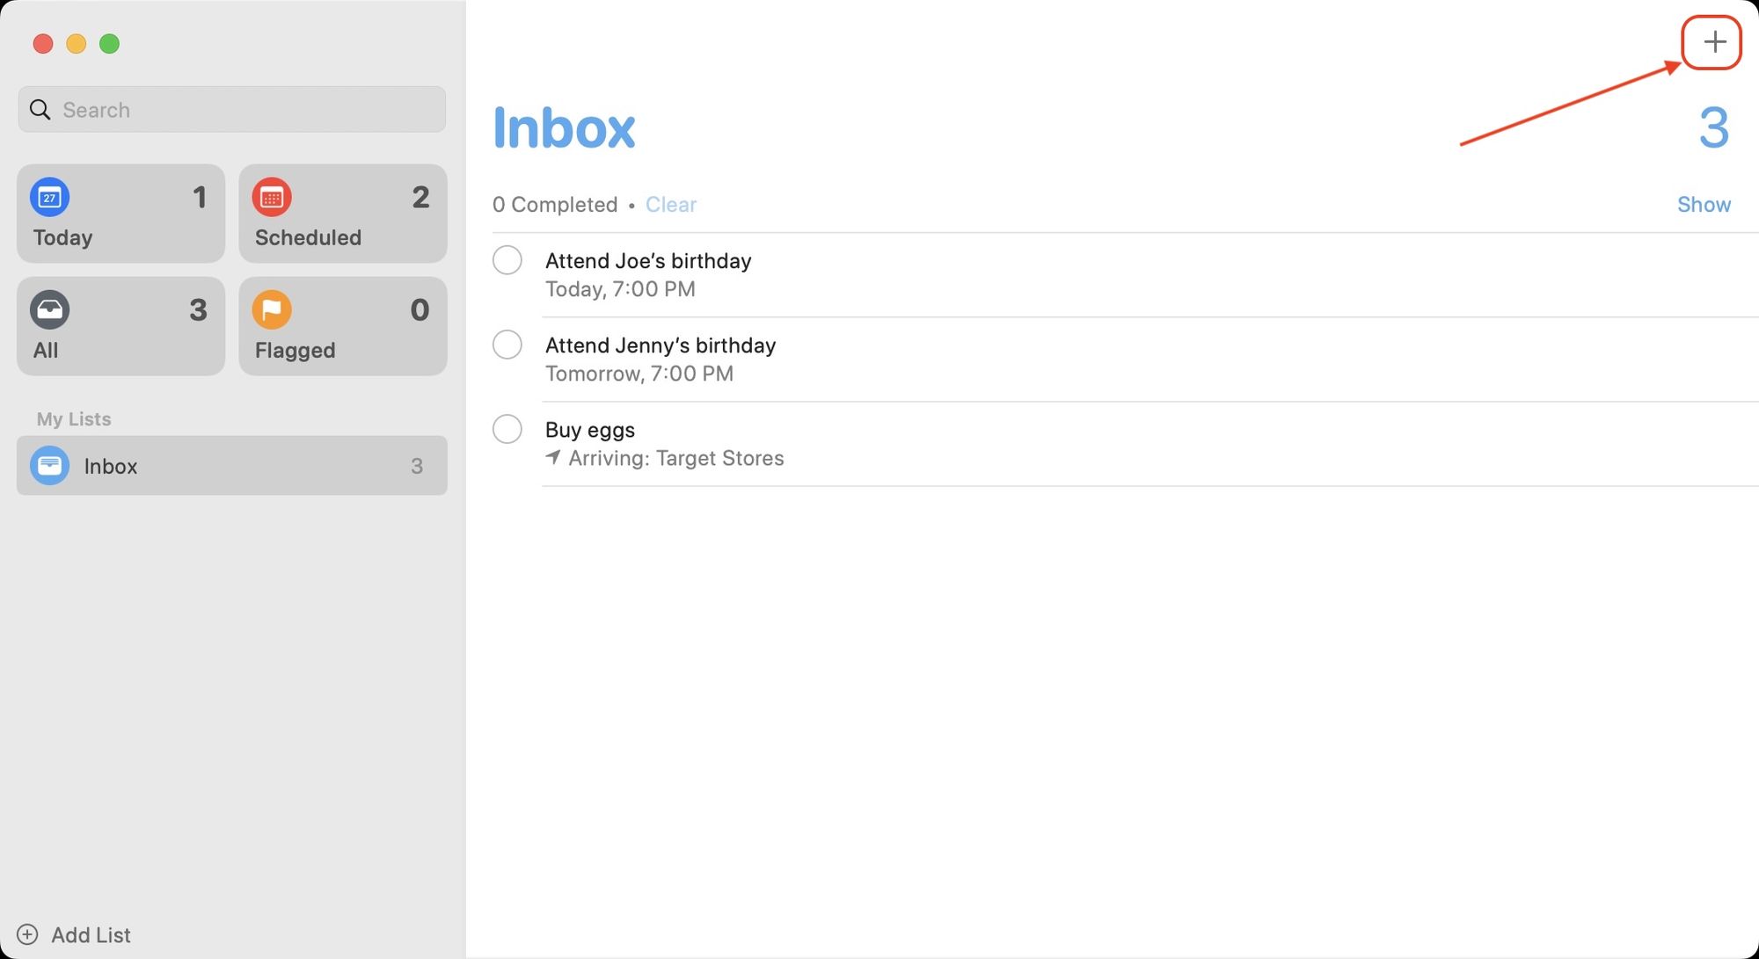Create a new reminder with the plus icon
This screenshot has height=959, width=1759.
(1712, 41)
